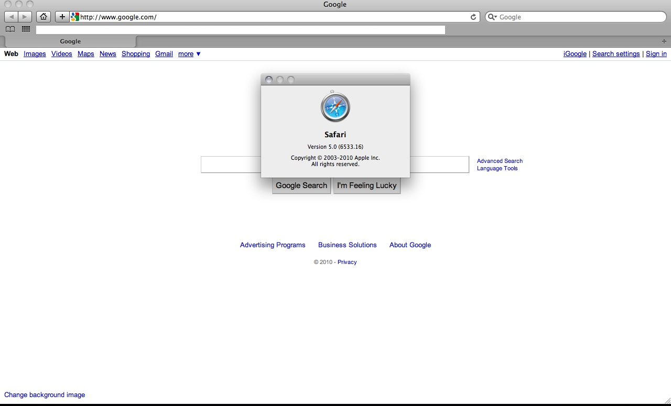Go forward with the Forward arrow button
671x406 pixels.
click(25, 17)
